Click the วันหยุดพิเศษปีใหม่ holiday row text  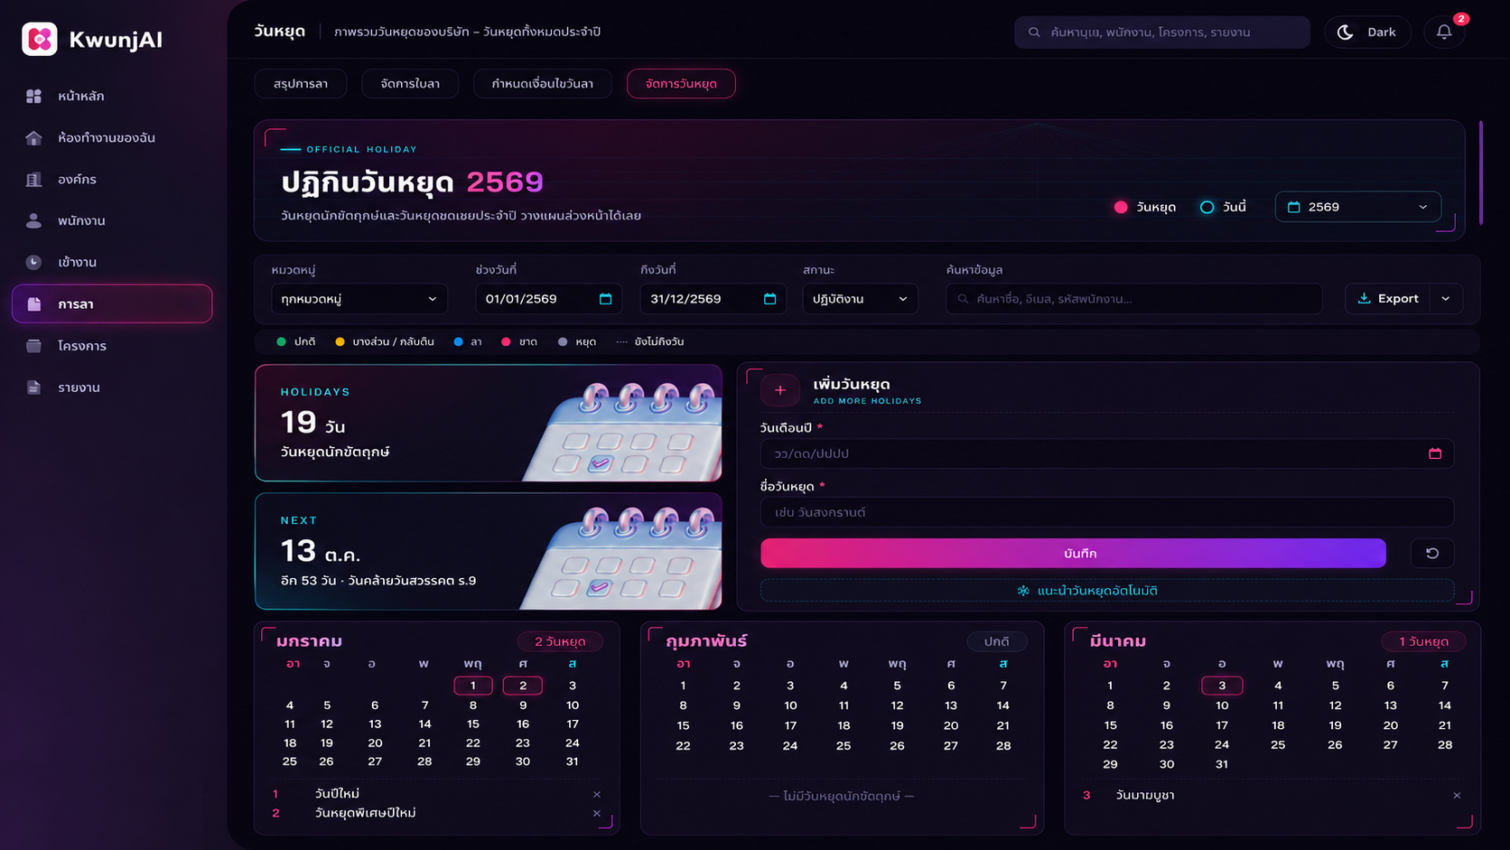tap(365, 813)
